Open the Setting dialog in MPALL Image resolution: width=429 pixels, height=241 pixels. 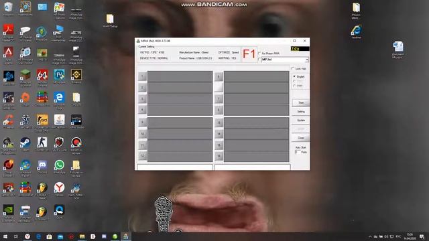click(x=301, y=112)
